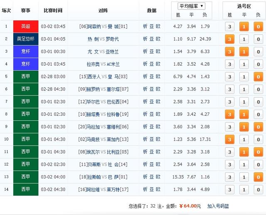Open 析 analysis for 毕尔巴 VS 巴伦西
The image size is (266, 215).
click(145, 102)
